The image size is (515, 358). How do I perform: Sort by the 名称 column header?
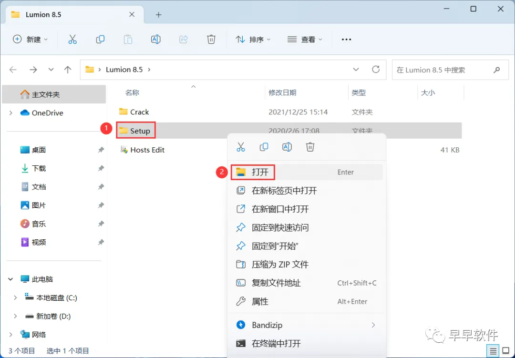[132, 93]
